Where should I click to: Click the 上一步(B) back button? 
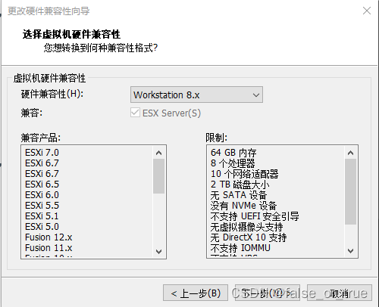[196, 293]
